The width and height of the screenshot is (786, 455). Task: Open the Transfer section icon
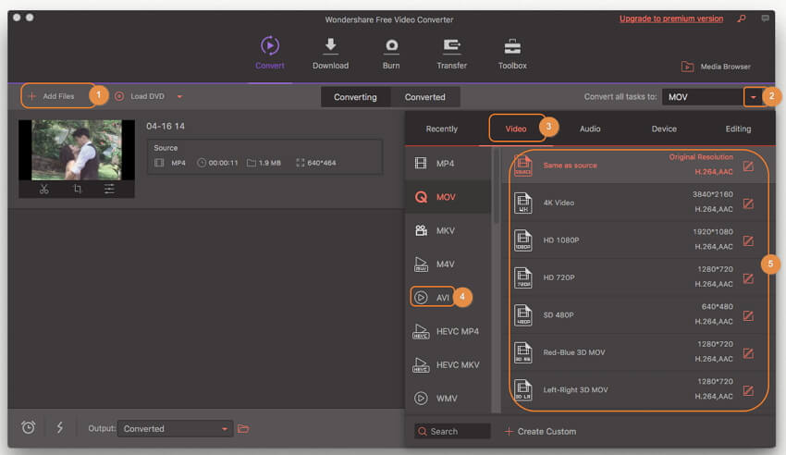[451, 46]
